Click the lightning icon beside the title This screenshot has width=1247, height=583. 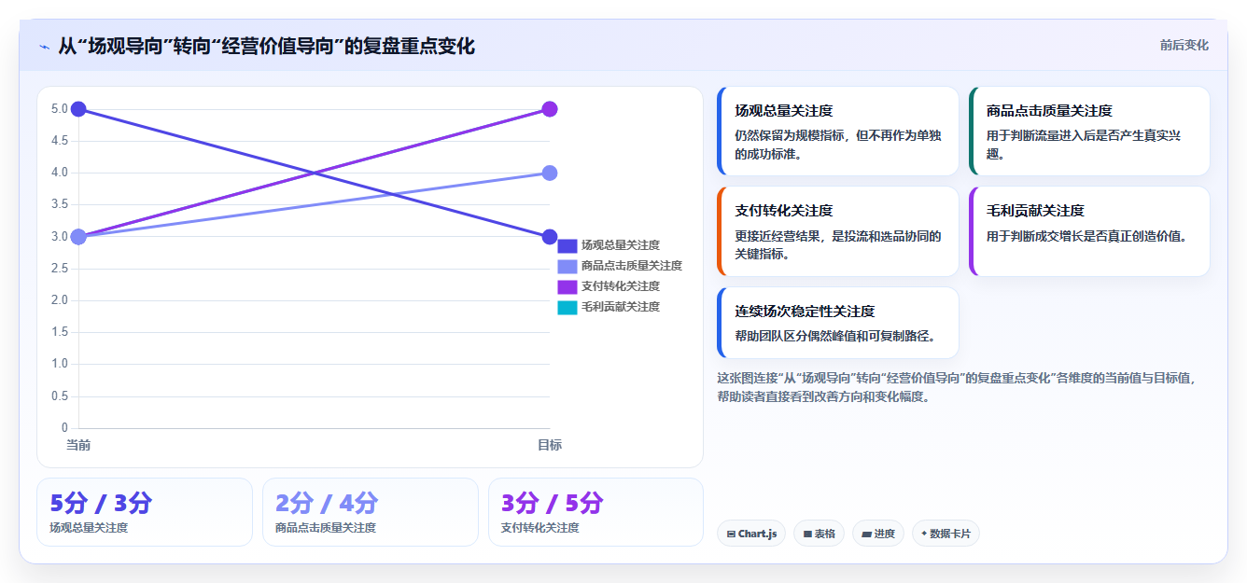coord(44,46)
